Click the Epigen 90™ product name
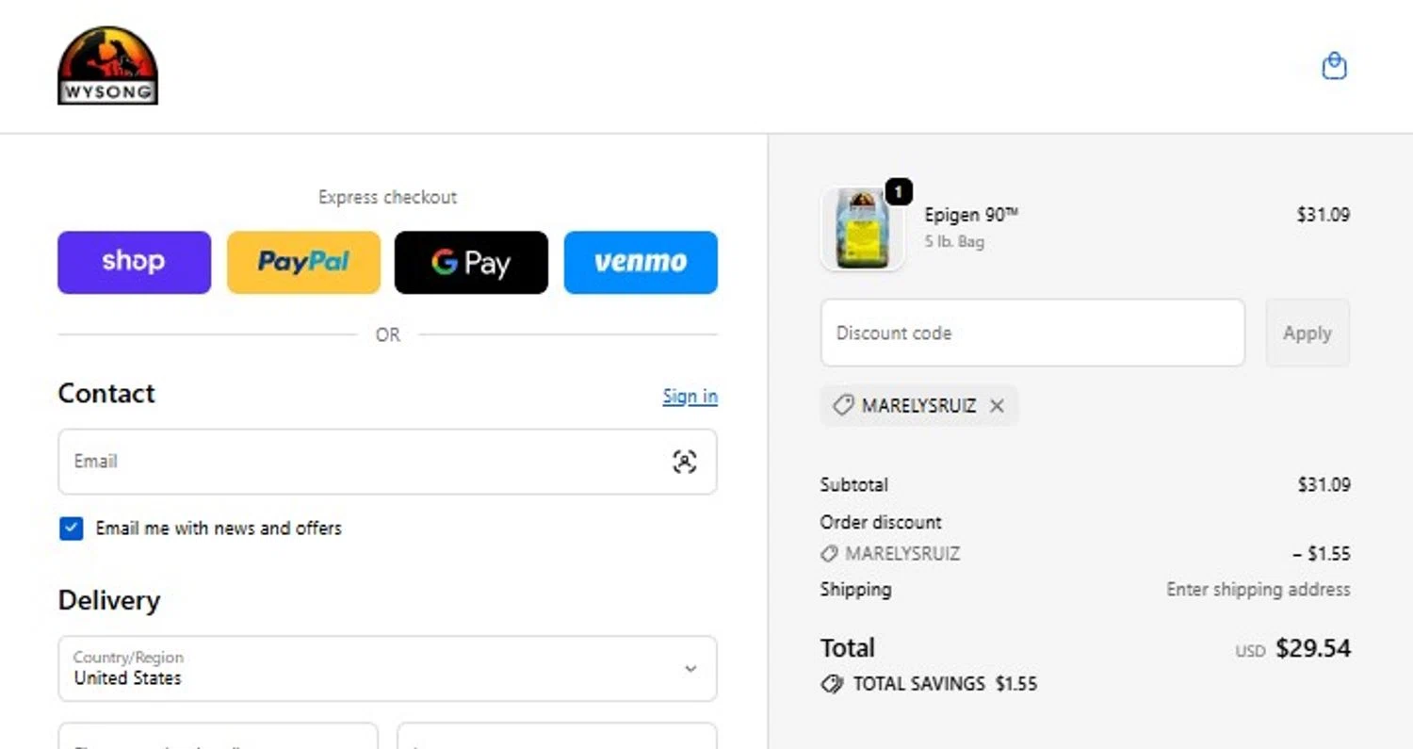The height and width of the screenshot is (749, 1413). click(971, 216)
